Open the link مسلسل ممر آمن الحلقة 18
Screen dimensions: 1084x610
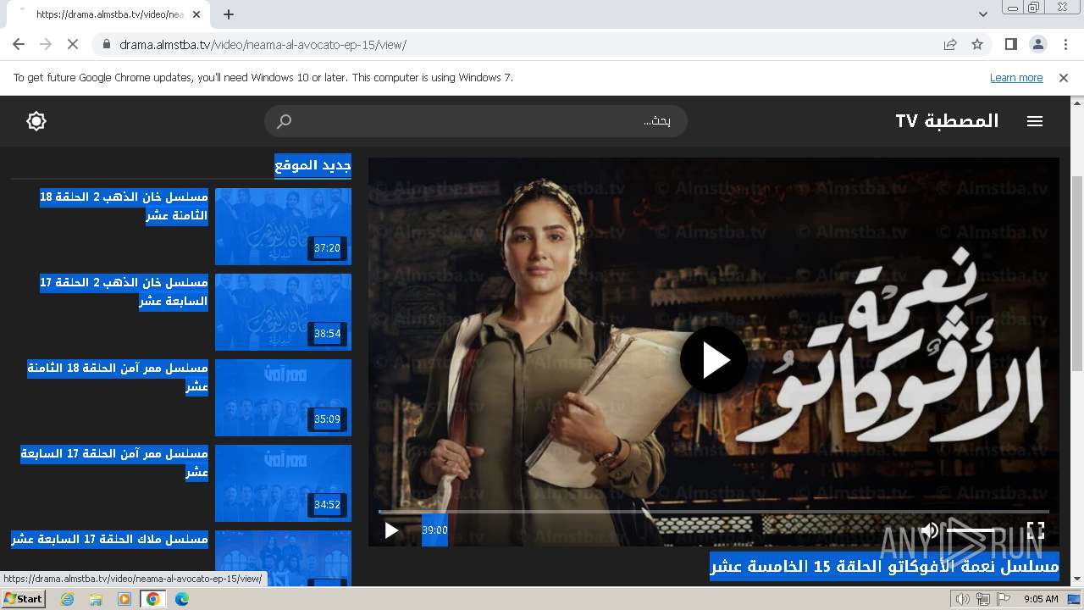118,377
